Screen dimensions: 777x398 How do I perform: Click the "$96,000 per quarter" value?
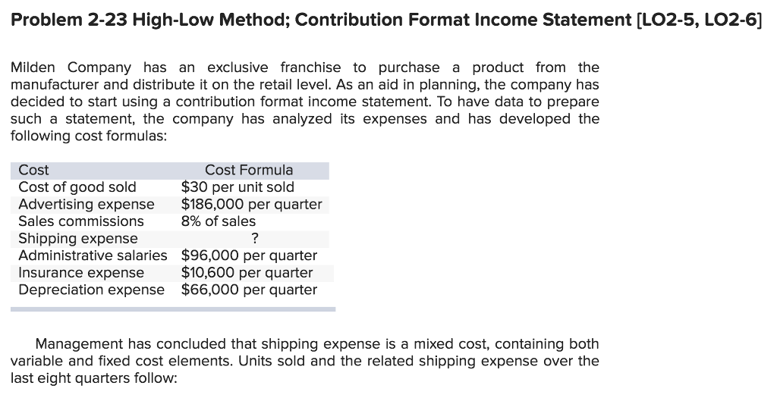pyautogui.click(x=249, y=255)
